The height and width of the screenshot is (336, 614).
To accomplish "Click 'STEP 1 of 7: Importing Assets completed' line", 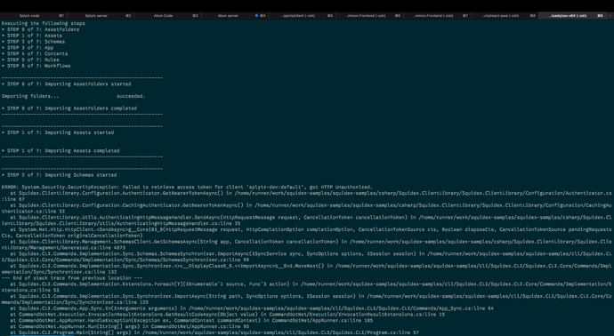I will (61, 150).
